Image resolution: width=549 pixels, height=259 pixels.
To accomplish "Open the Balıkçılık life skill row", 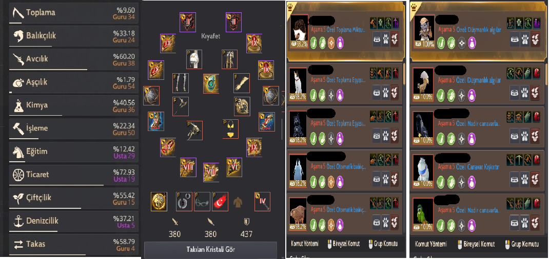I will pos(73,36).
